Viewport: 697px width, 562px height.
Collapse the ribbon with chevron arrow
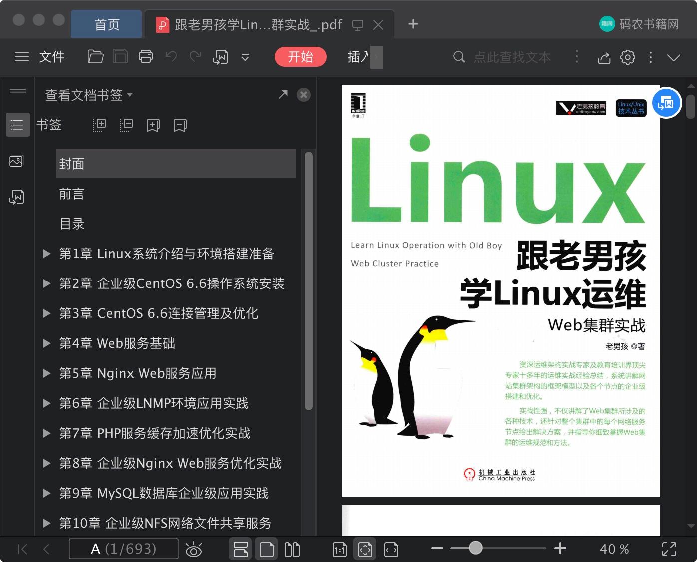[x=674, y=57]
